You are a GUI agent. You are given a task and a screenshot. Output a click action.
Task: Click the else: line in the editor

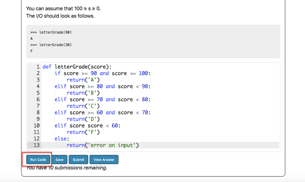[62, 139]
